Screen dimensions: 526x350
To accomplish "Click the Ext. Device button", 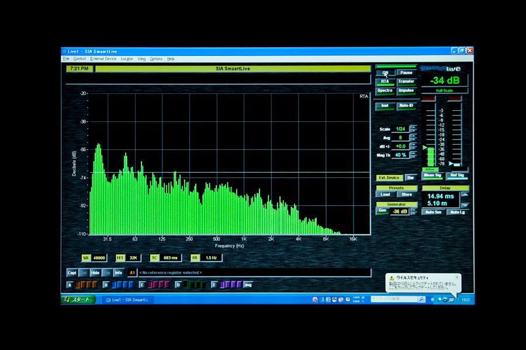I will 389,178.
